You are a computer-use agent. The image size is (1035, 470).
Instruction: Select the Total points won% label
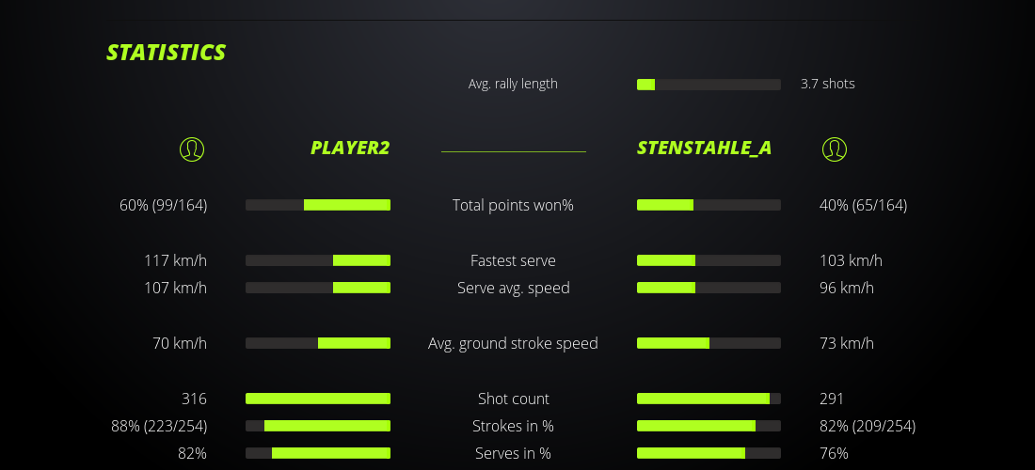click(513, 205)
